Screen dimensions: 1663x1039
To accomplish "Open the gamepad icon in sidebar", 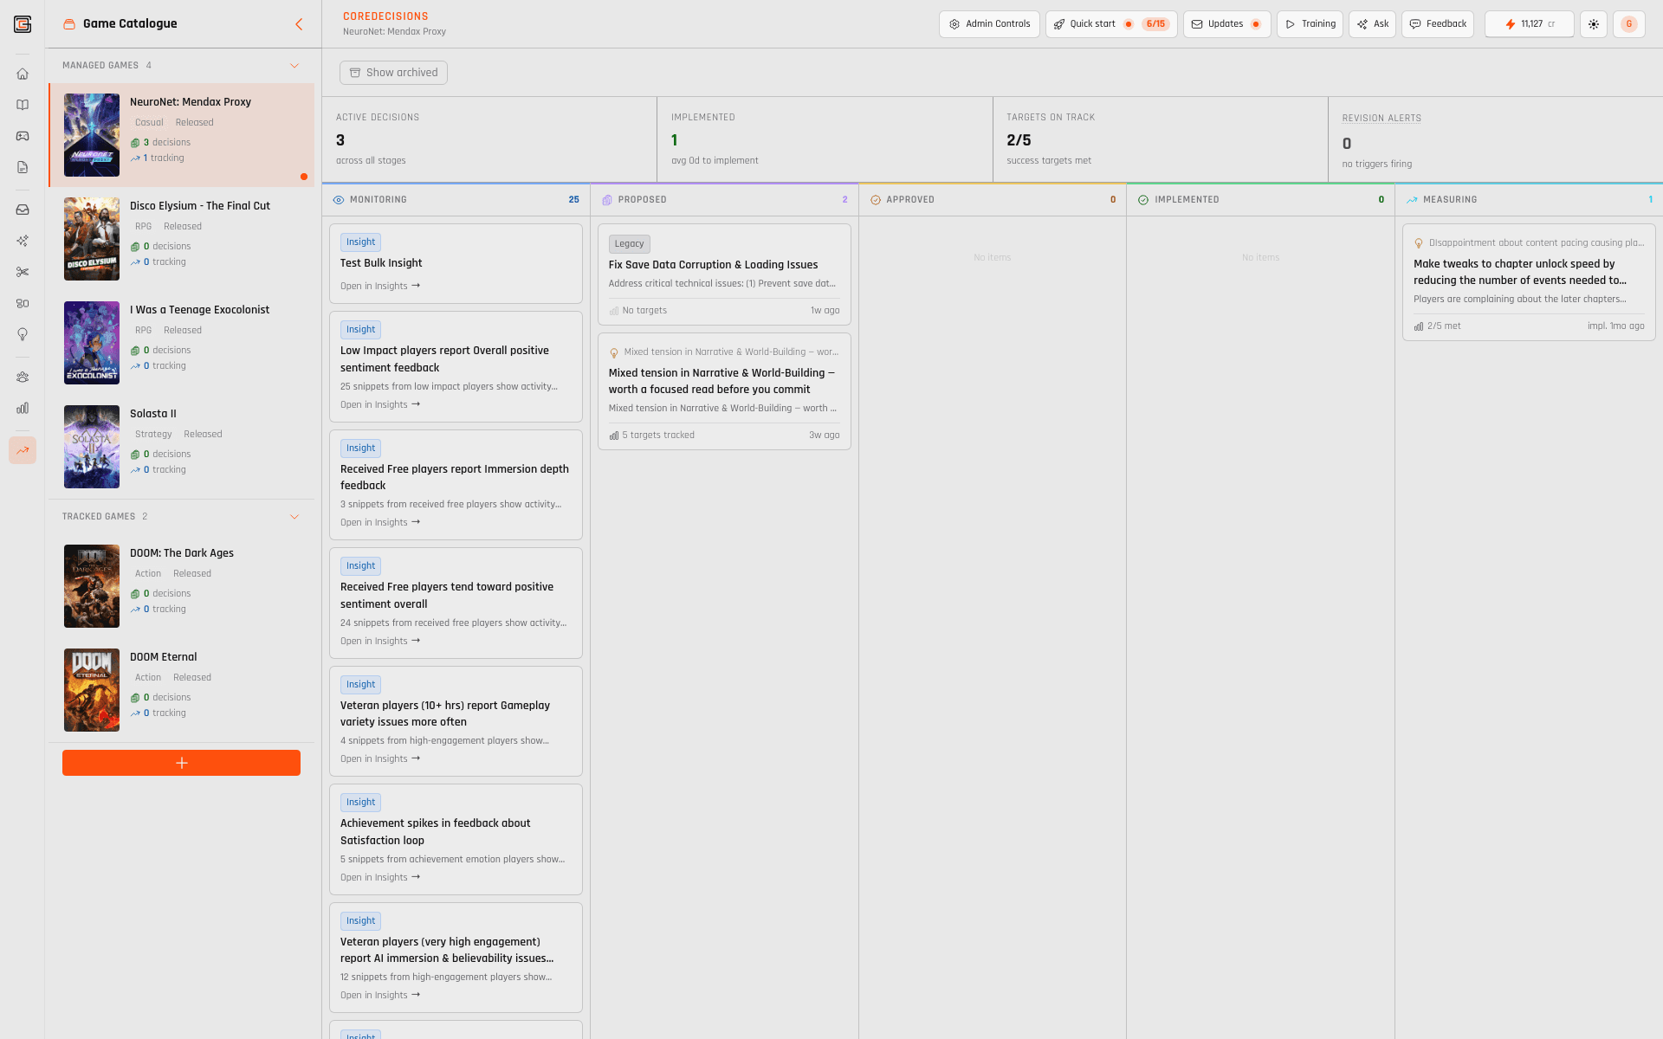I will [x=23, y=136].
